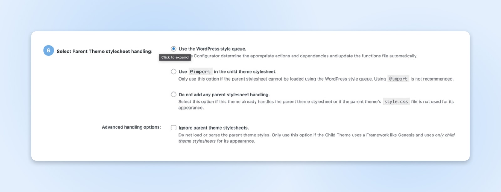Click the "Advanced handling options:" label
This screenshot has height=192, width=501.
pyautogui.click(x=131, y=127)
